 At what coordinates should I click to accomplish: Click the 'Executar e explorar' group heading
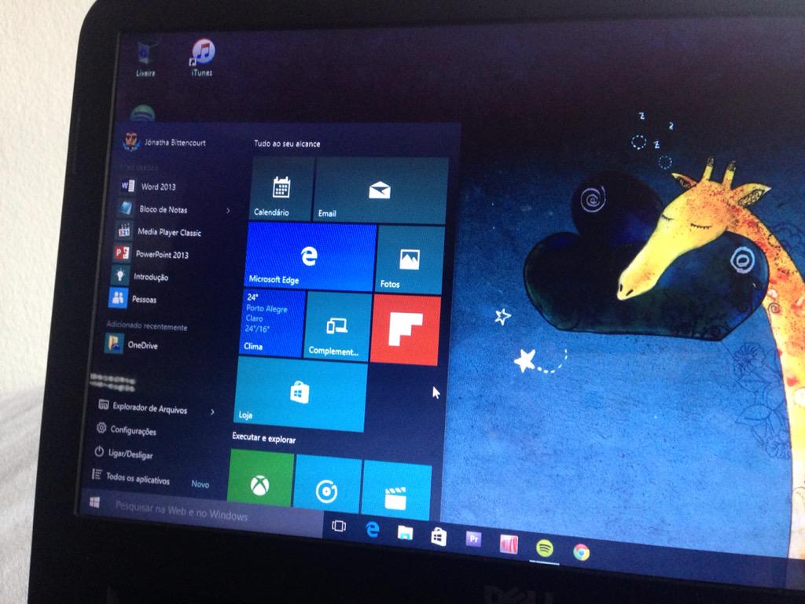[x=264, y=437]
